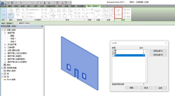Check the 门 (Door) category checkbox
The image size is (175, 96).
[113, 55]
